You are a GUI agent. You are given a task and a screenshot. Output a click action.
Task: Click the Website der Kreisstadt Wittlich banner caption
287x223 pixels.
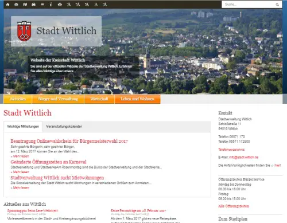(x=57, y=60)
